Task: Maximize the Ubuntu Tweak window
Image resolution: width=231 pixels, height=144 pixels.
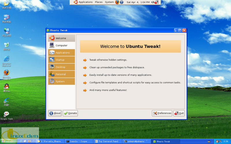Action: click(180, 31)
